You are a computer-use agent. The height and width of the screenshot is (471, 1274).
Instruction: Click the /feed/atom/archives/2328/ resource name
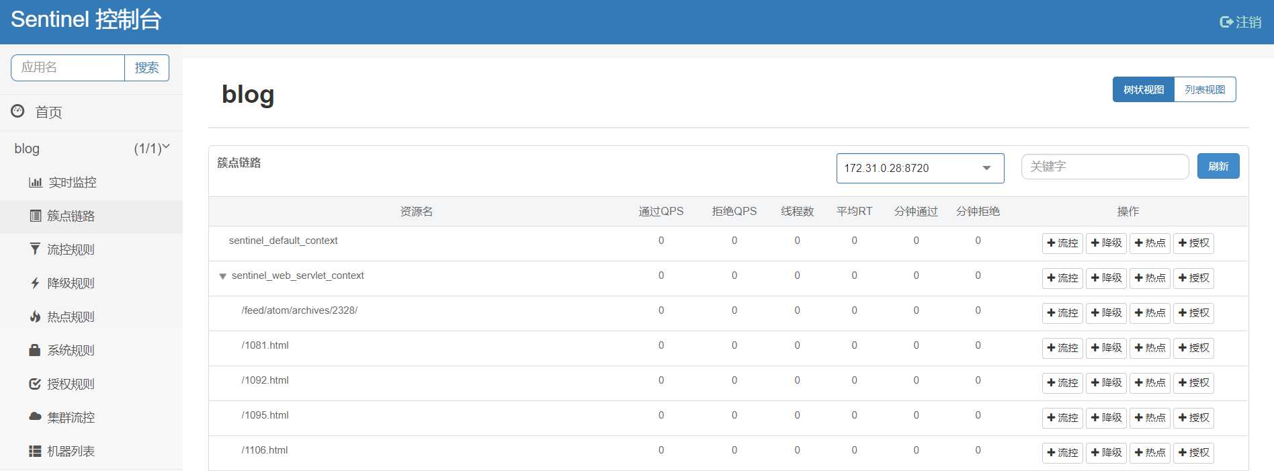300,310
